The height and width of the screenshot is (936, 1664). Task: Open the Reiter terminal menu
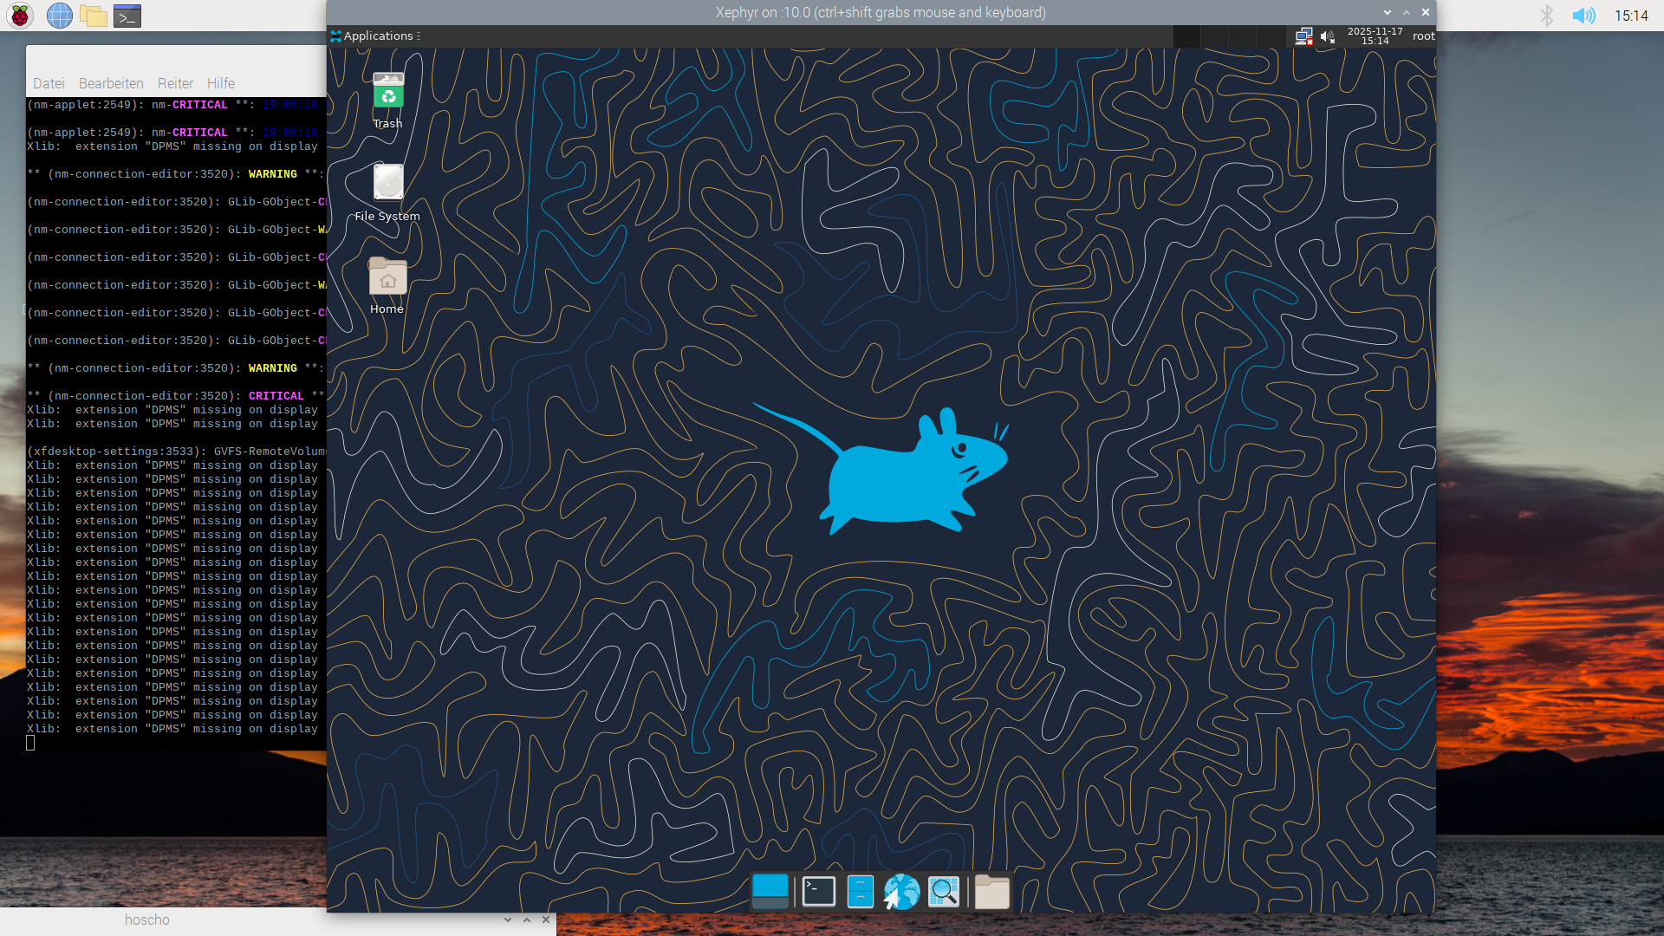(x=175, y=83)
